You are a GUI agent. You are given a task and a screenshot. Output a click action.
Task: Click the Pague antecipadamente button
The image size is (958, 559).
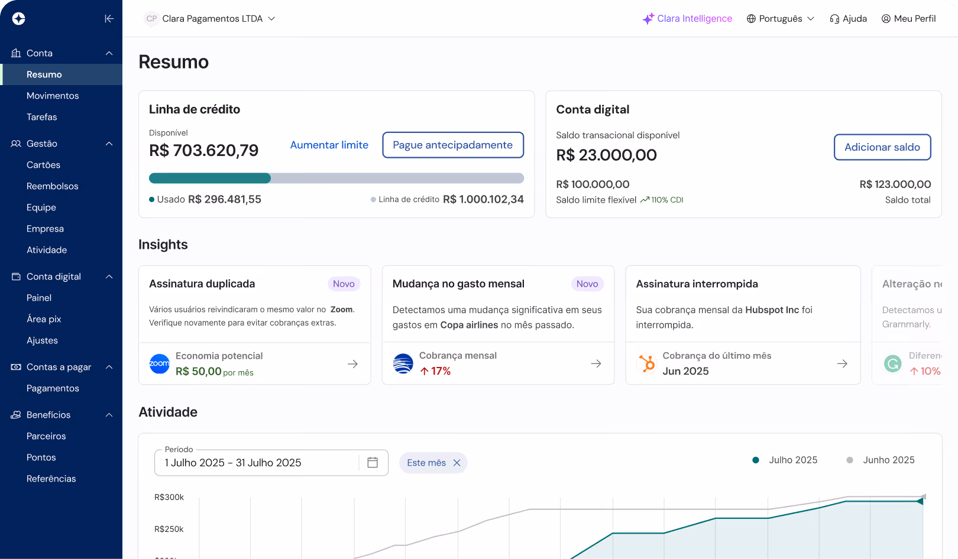point(453,145)
